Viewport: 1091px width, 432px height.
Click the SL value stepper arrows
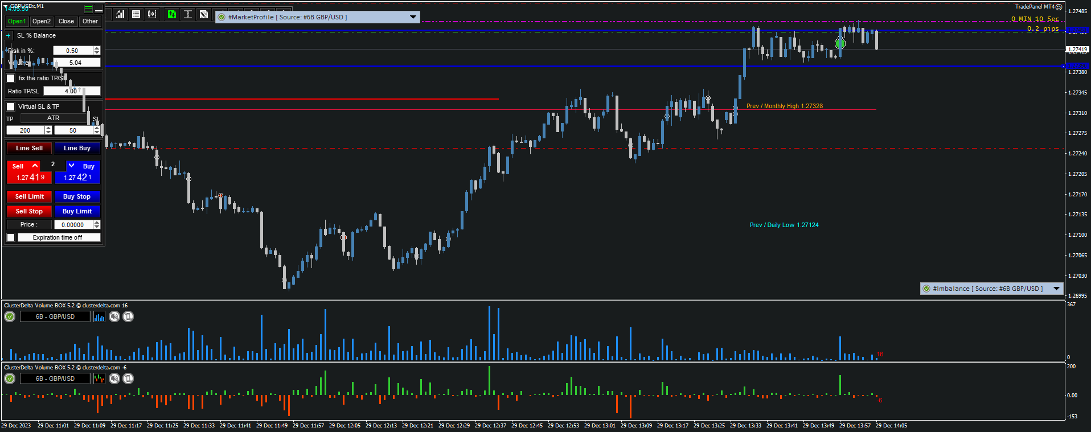point(97,130)
